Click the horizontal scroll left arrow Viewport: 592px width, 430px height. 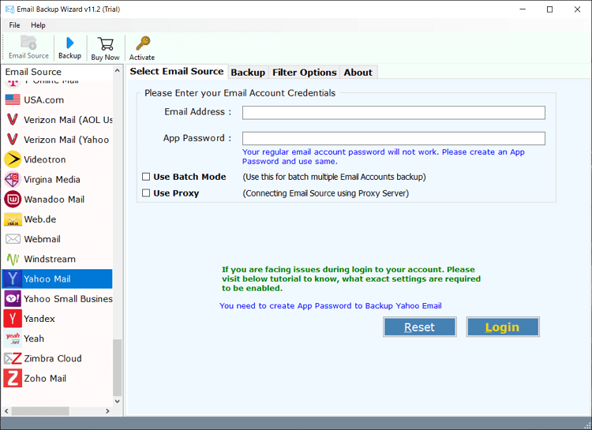click(6, 411)
